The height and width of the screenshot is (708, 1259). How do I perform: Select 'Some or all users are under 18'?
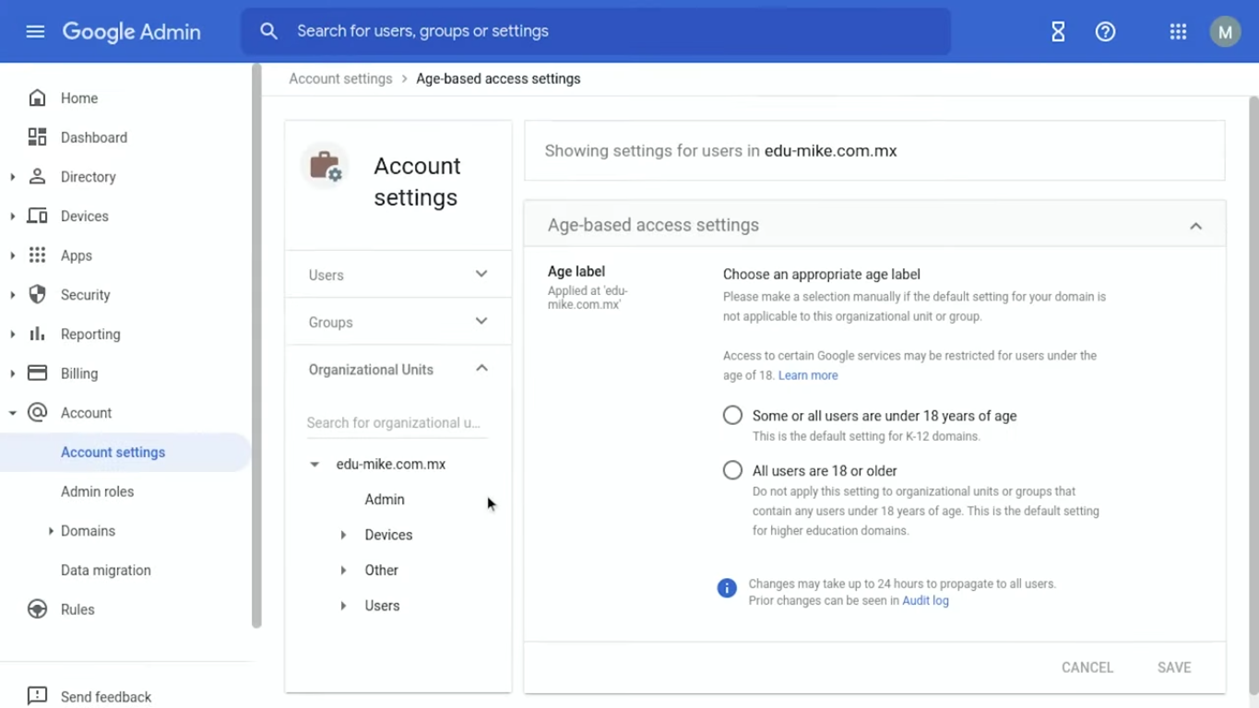coord(732,416)
